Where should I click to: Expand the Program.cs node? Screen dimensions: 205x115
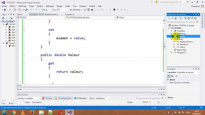172,52
